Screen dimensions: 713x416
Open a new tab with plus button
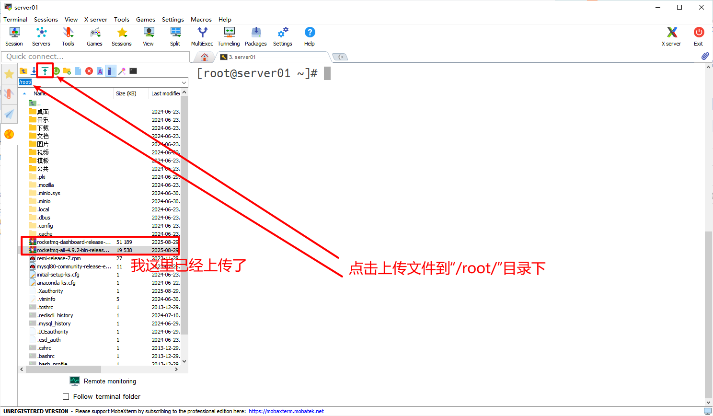point(340,57)
